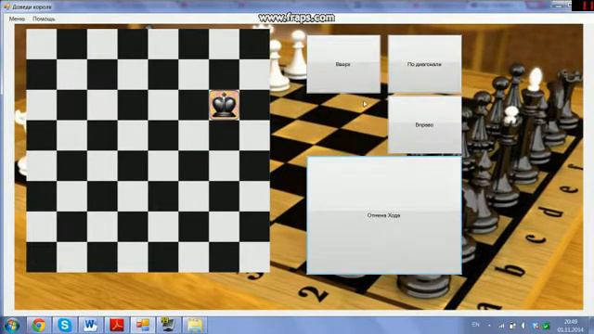
Task: Open the Меню menu
Action: (17, 19)
